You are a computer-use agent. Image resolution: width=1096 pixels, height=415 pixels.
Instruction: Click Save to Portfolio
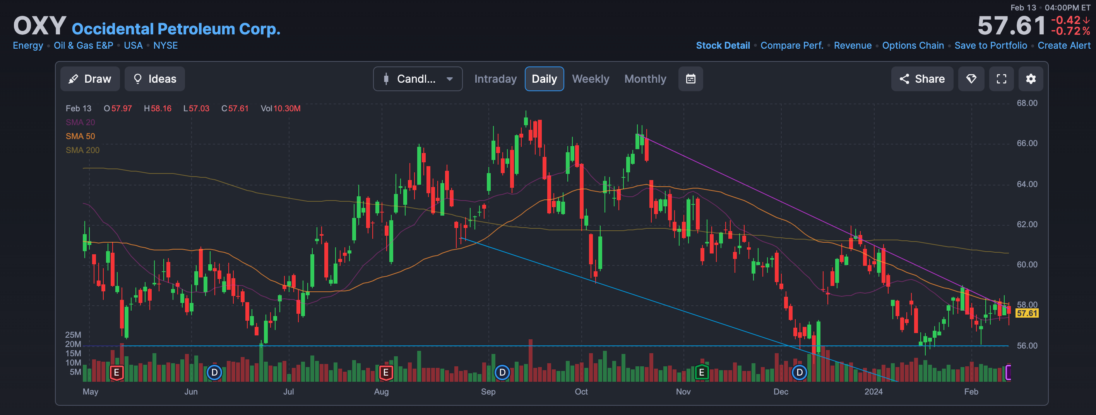(990, 46)
